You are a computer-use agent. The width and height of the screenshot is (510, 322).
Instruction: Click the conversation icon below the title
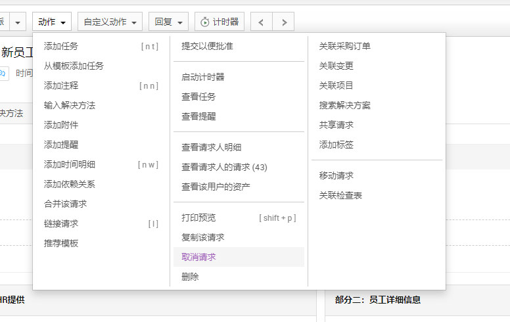(3, 73)
